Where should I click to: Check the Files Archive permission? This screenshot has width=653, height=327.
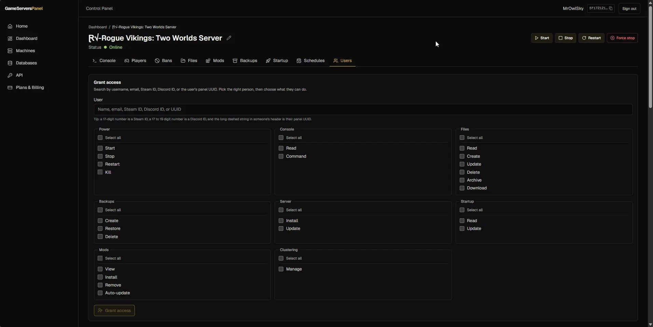pos(462,180)
